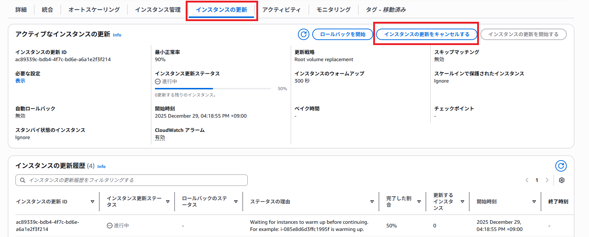
Task: Sort by インスタンス更新ステータス column
Action: tap(167, 202)
